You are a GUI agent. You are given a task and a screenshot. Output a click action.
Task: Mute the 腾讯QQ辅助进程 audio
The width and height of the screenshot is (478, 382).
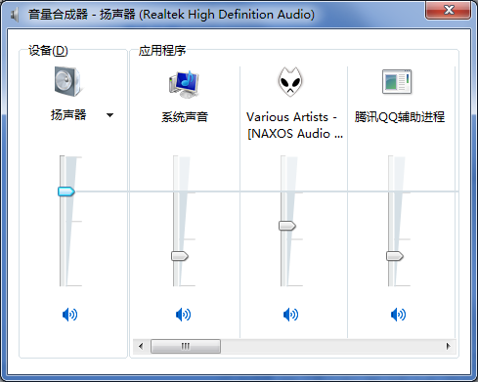coord(398,315)
